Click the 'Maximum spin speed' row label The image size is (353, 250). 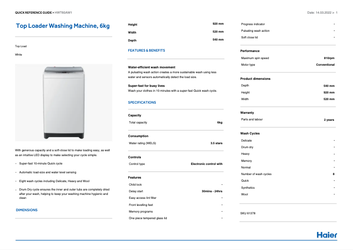(255, 58)
